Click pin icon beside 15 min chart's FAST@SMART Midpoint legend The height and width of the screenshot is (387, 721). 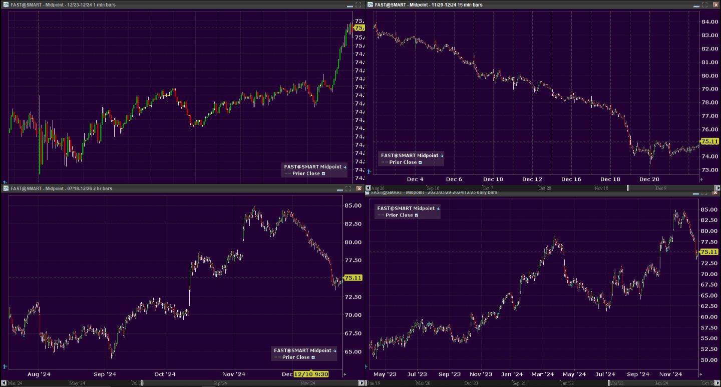point(441,155)
